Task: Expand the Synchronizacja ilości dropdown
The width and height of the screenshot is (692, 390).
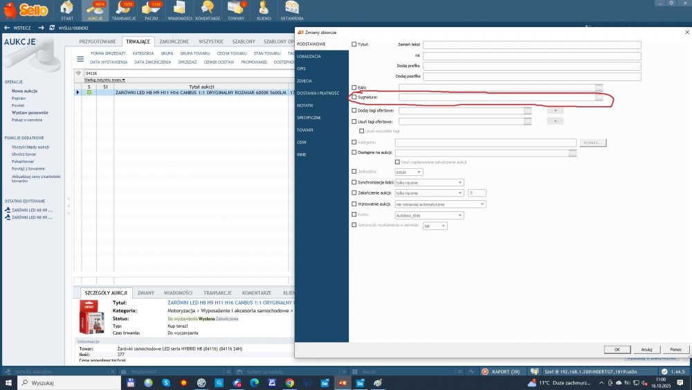Action: click(430, 182)
